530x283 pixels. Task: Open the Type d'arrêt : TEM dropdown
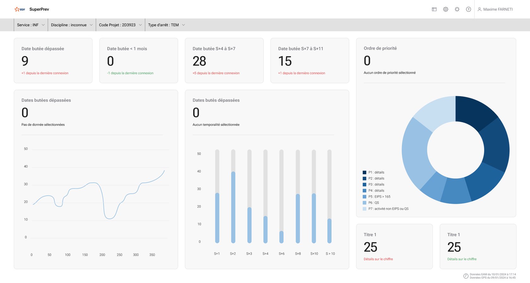click(x=166, y=25)
